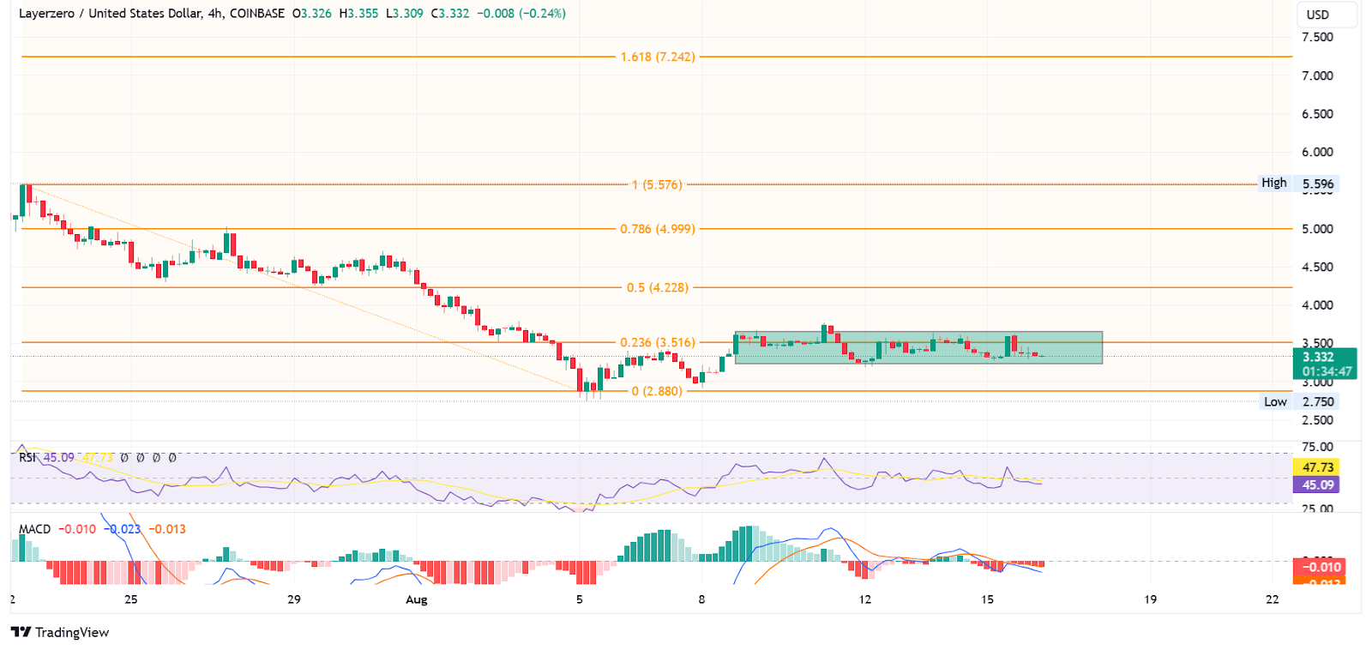This screenshot has height=650, width=1372.
Task: Click the change value −0.008 (−0.24%)
Action: pyautogui.click(x=521, y=14)
